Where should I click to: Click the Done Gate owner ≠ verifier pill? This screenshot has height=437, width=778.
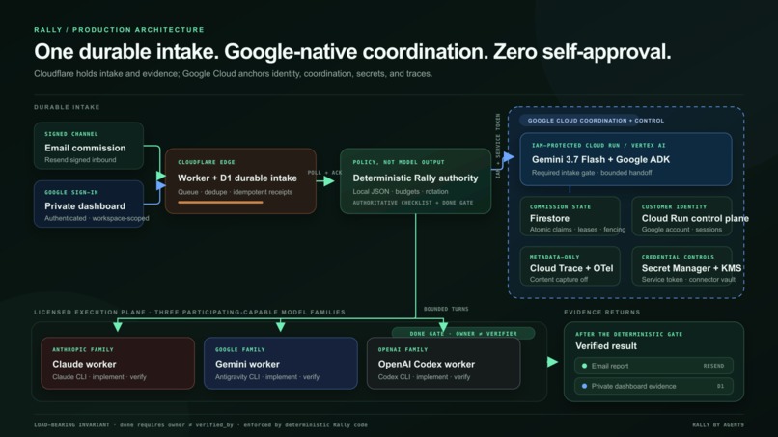tap(463, 334)
